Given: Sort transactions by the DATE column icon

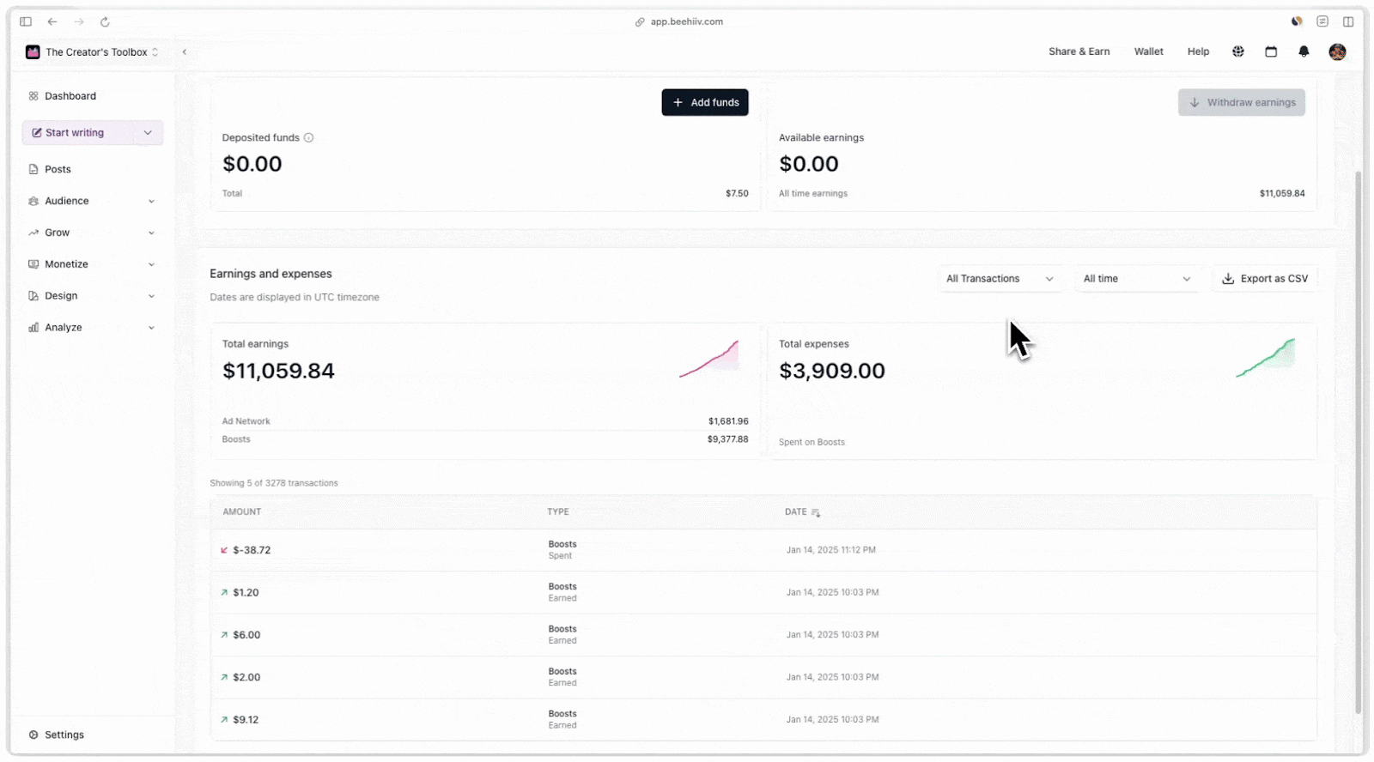Looking at the screenshot, I should (816, 513).
